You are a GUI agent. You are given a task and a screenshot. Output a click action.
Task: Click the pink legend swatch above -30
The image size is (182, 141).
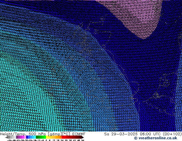click(x=25, y=137)
